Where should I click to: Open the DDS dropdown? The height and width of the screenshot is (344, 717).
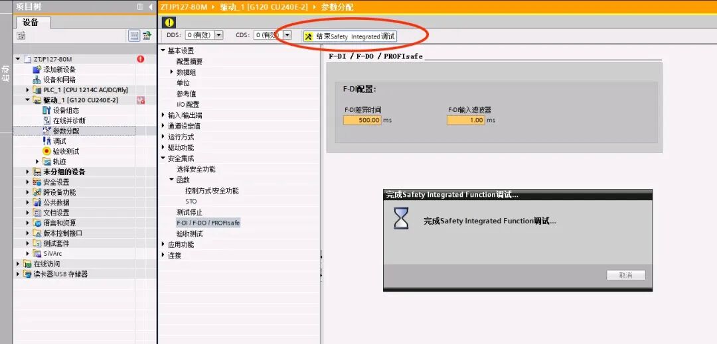(218, 35)
